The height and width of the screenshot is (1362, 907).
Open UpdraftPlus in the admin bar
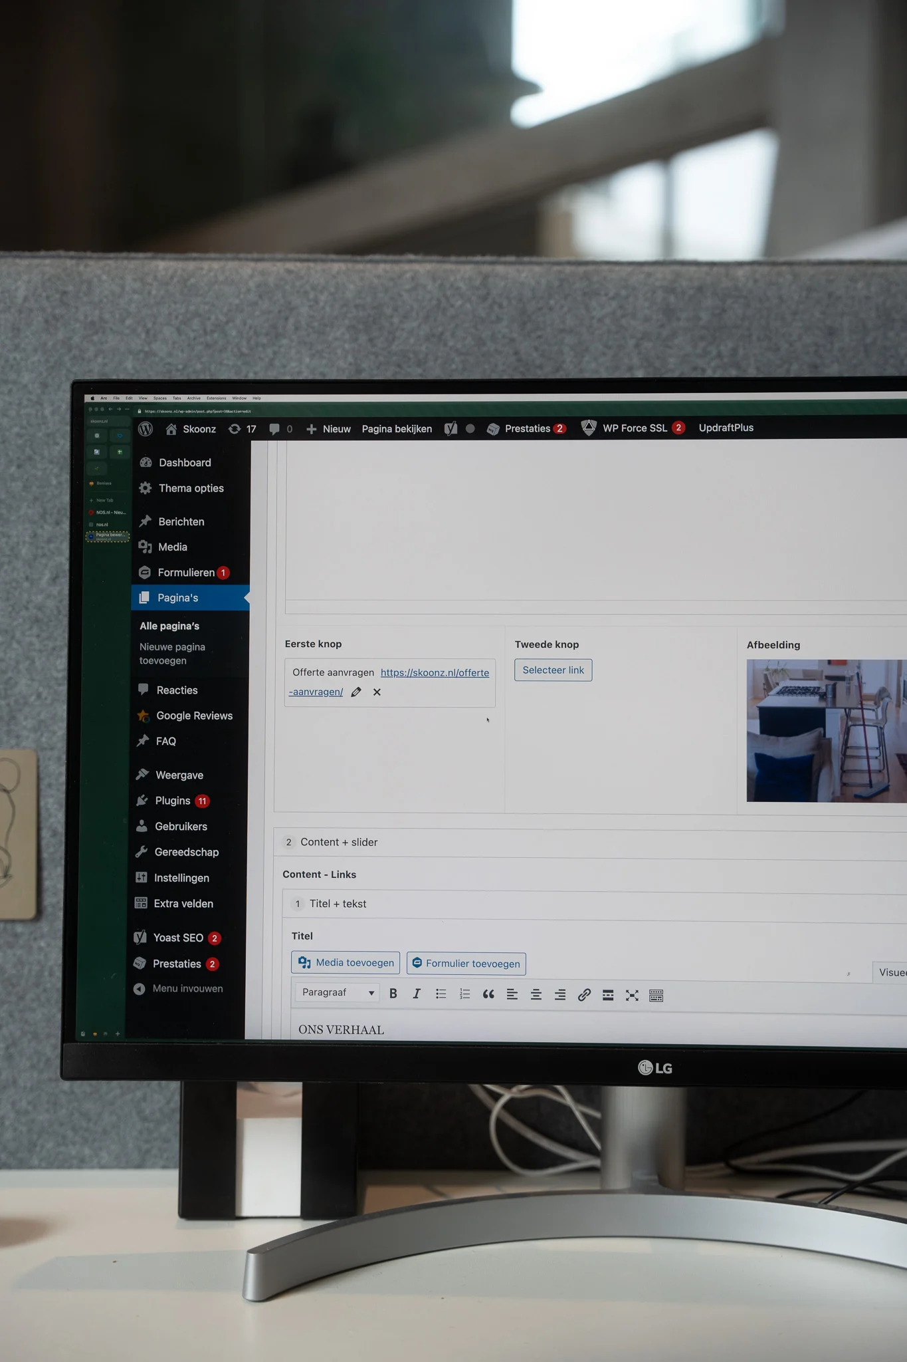point(726,428)
